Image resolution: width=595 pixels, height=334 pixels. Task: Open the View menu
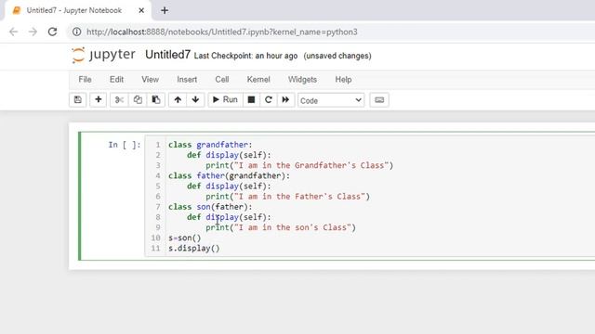pyautogui.click(x=151, y=80)
